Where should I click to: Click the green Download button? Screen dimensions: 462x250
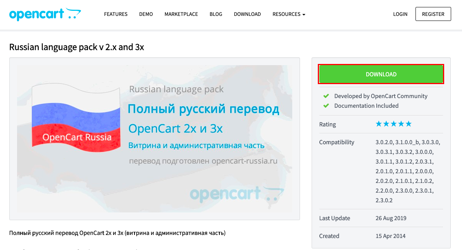(381, 74)
